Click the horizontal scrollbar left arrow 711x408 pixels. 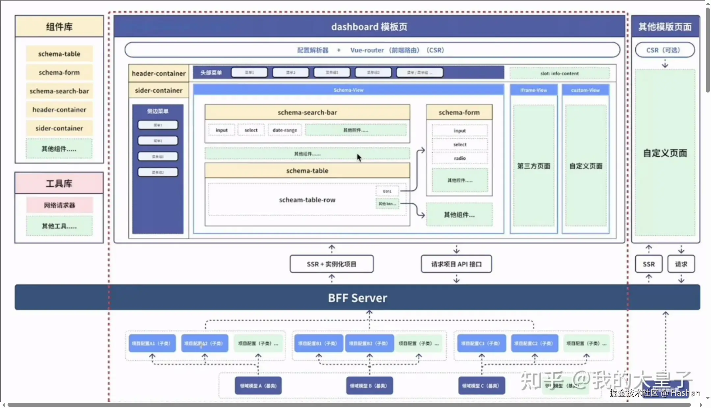click(3, 405)
